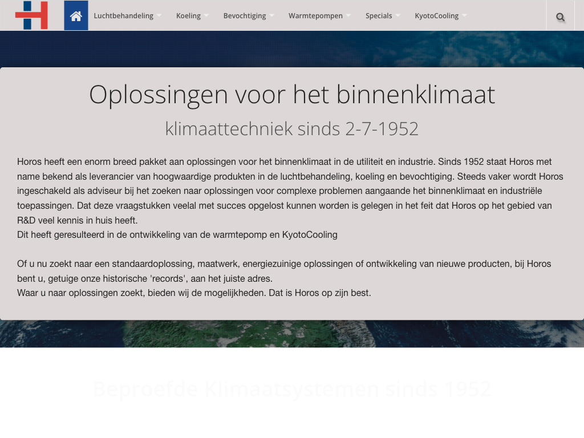Go to the homepage via house icon
The height and width of the screenshot is (438, 584).
76,15
